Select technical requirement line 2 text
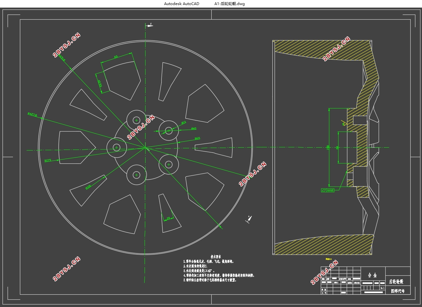422x307 pixels. [195, 266]
